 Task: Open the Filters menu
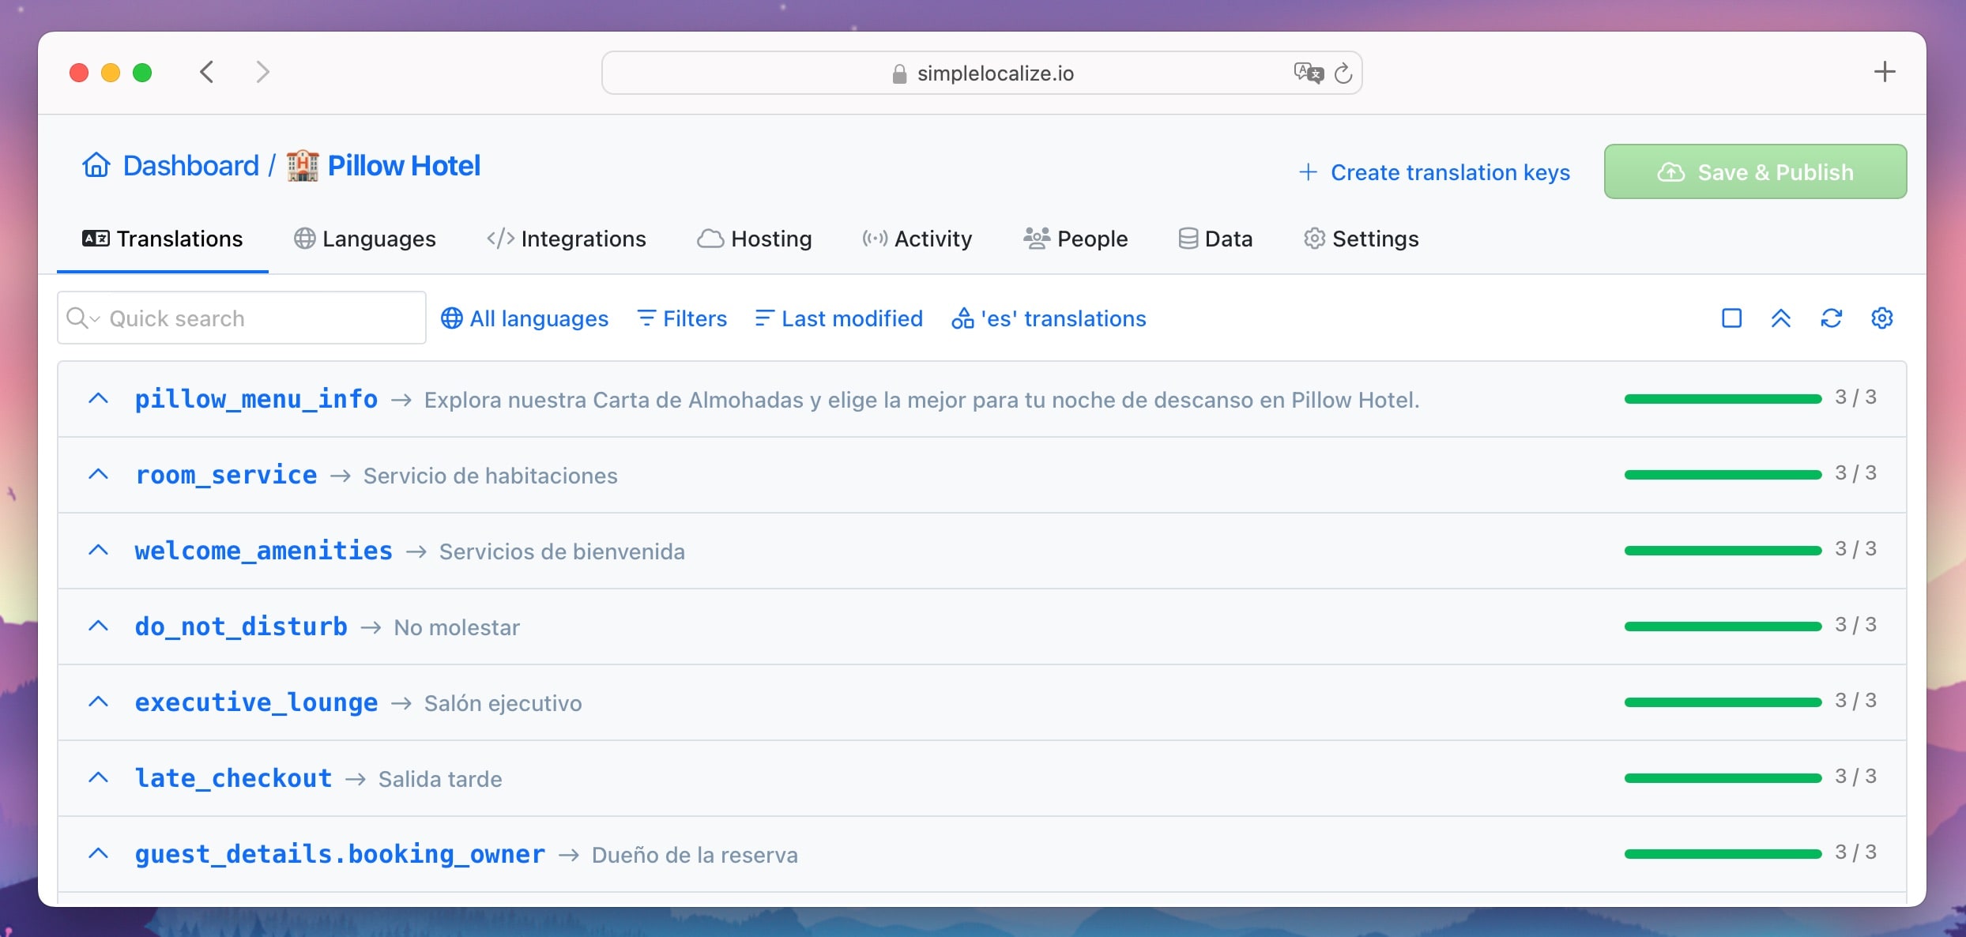tap(682, 318)
